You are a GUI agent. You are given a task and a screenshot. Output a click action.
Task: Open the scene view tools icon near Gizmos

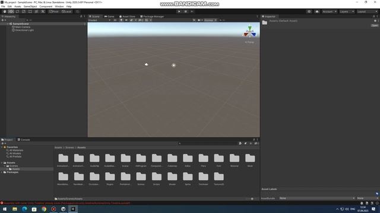pyautogui.click(x=194, y=20)
